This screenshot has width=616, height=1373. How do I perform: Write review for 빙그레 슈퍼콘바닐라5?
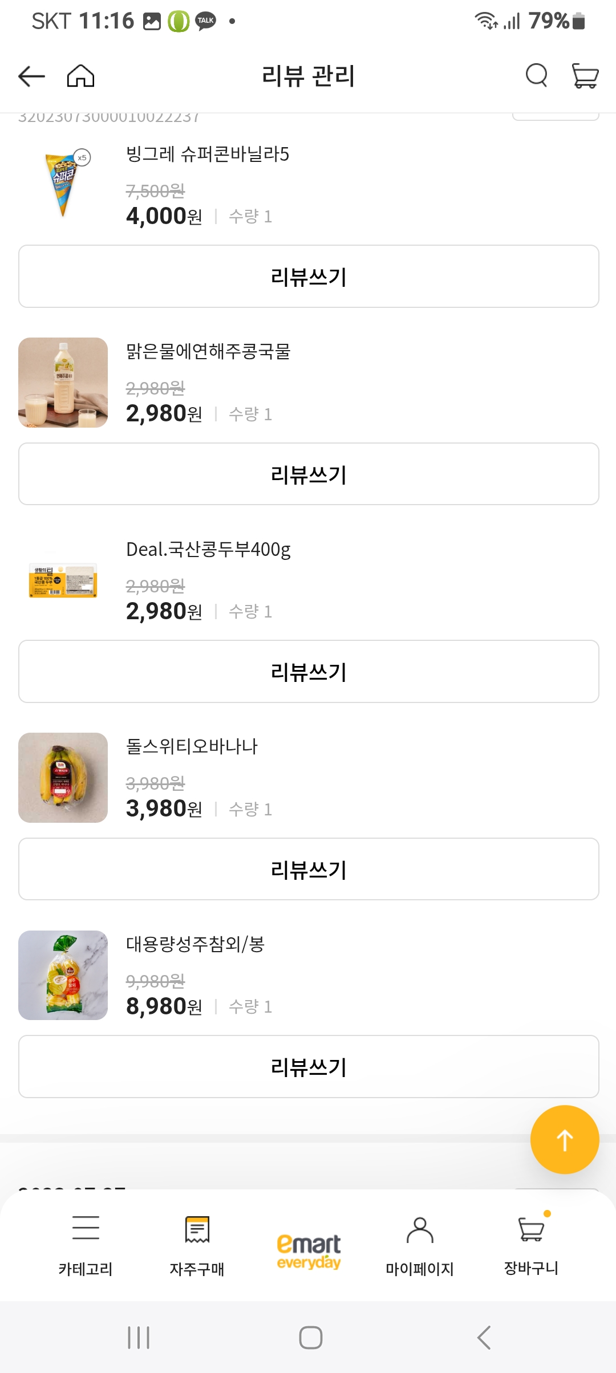[x=309, y=277]
